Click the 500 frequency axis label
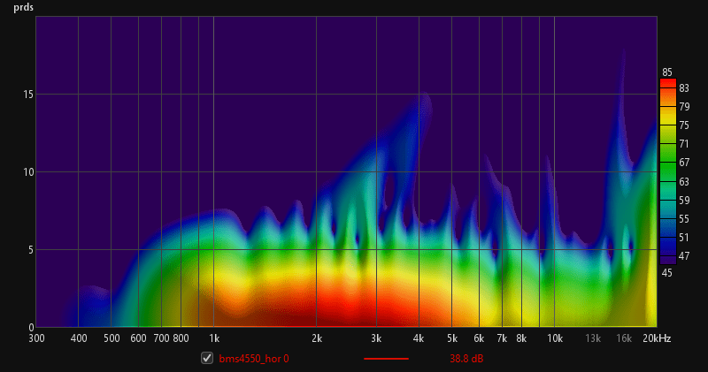This screenshot has height=372, width=708. (x=112, y=338)
